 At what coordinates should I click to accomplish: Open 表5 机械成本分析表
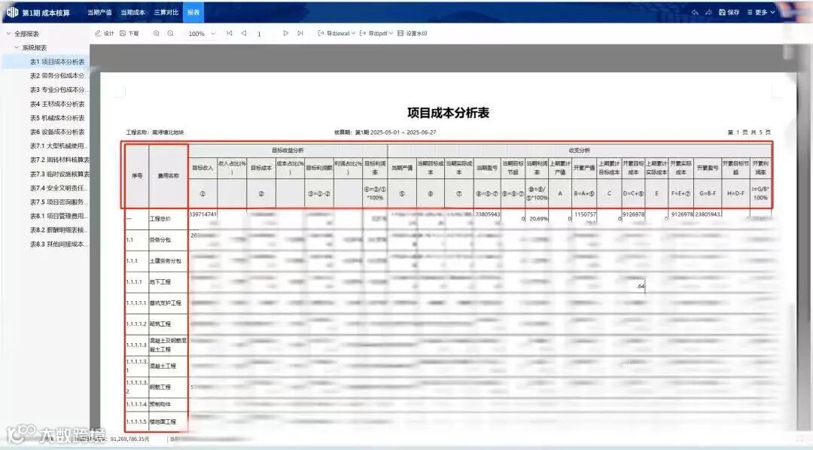[57, 117]
